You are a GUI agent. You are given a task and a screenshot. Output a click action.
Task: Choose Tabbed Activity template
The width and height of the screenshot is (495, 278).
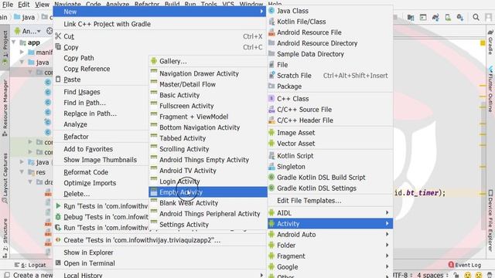[x=208, y=138]
